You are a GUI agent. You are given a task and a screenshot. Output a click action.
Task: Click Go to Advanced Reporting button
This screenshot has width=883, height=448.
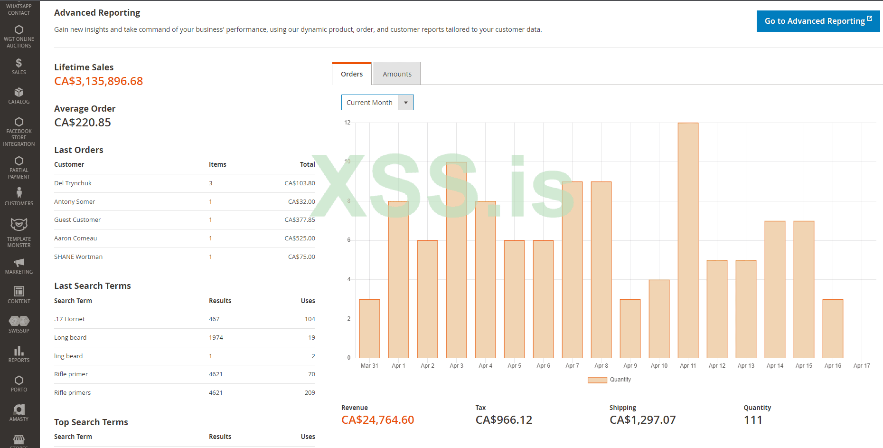click(818, 21)
